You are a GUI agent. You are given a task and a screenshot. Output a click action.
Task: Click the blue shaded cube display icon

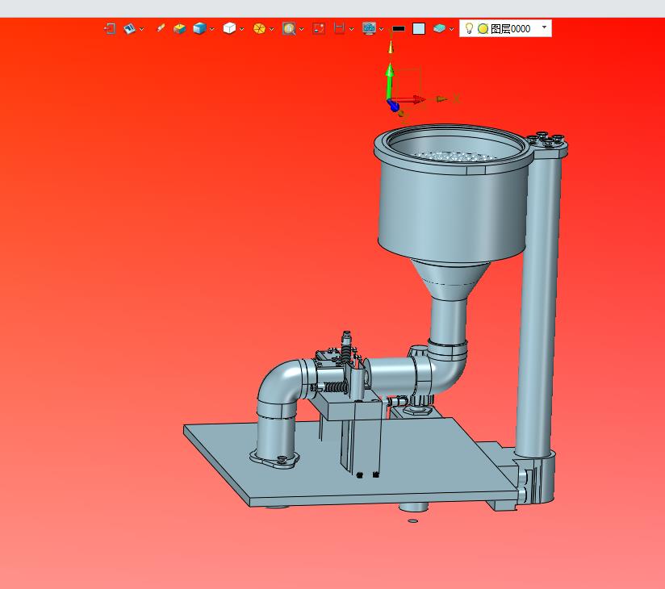coord(199,28)
